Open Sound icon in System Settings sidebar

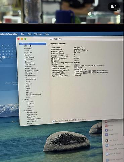pyautogui.click(x=106, y=126)
